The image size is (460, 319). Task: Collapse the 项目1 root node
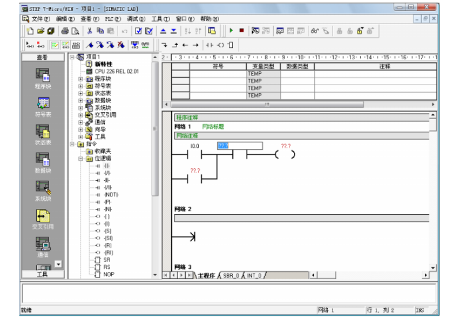pos(72,57)
